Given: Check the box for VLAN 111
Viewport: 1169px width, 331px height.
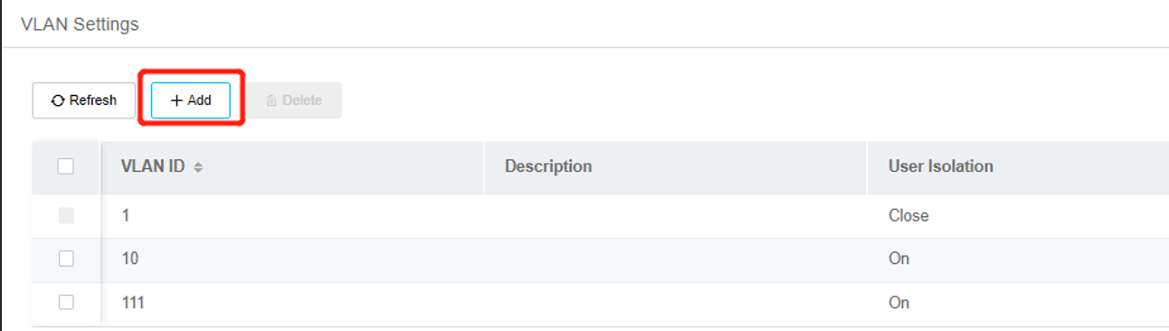Looking at the screenshot, I should [x=65, y=303].
